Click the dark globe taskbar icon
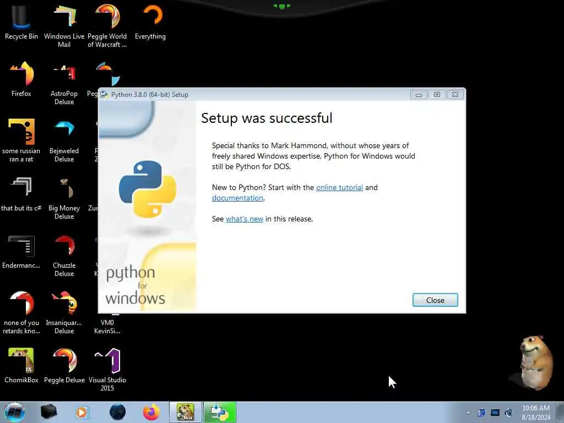Screen dimensions: 564x423 coord(117,412)
